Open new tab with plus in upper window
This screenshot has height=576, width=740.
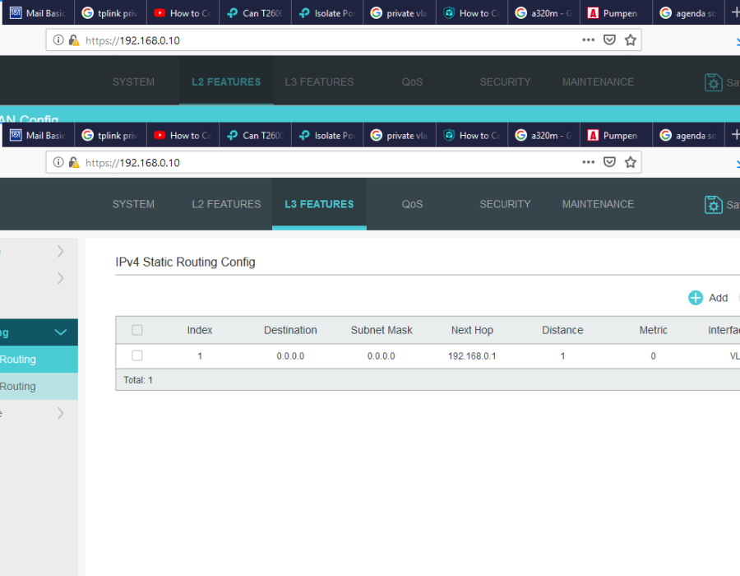735,12
